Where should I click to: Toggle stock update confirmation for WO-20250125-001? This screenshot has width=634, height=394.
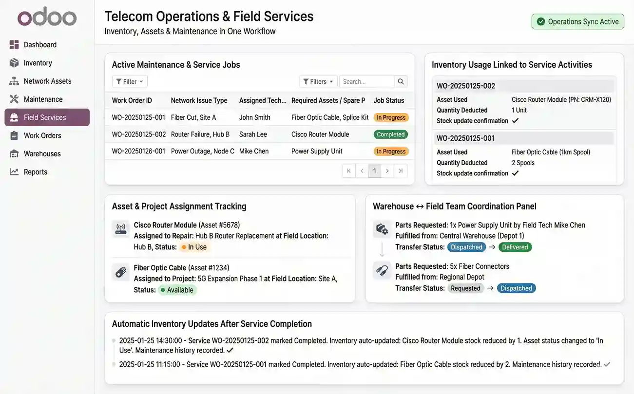[515, 173]
